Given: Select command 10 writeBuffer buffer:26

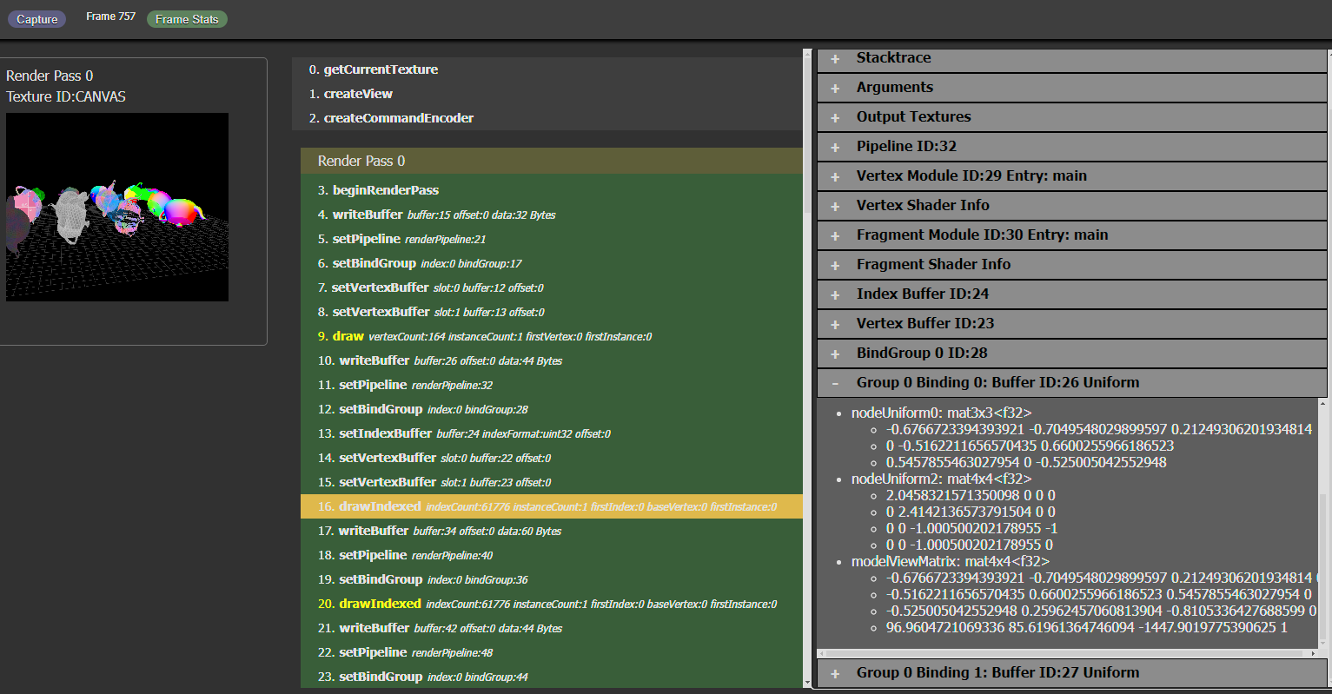Looking at the screenshot, I should pyautogui.click(x=552, y=360).
